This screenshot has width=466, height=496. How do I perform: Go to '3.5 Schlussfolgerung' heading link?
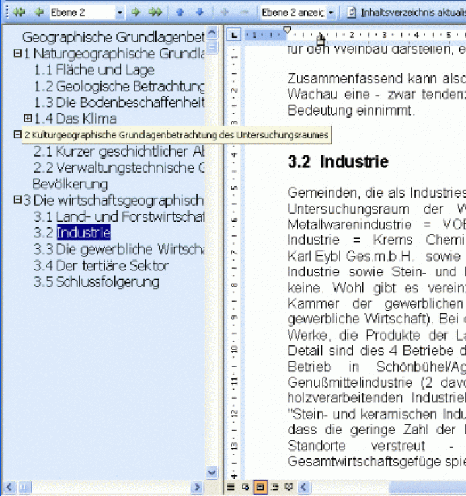click(97, 282)
